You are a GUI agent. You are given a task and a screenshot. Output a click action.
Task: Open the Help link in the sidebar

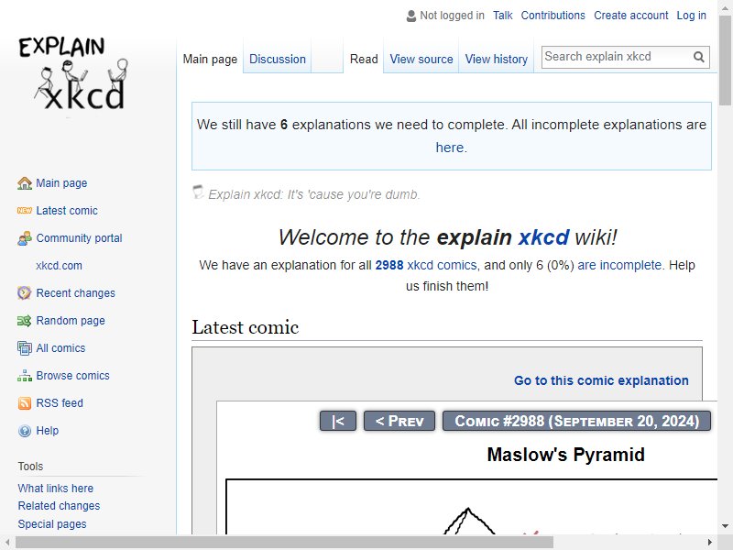point(48,431)
